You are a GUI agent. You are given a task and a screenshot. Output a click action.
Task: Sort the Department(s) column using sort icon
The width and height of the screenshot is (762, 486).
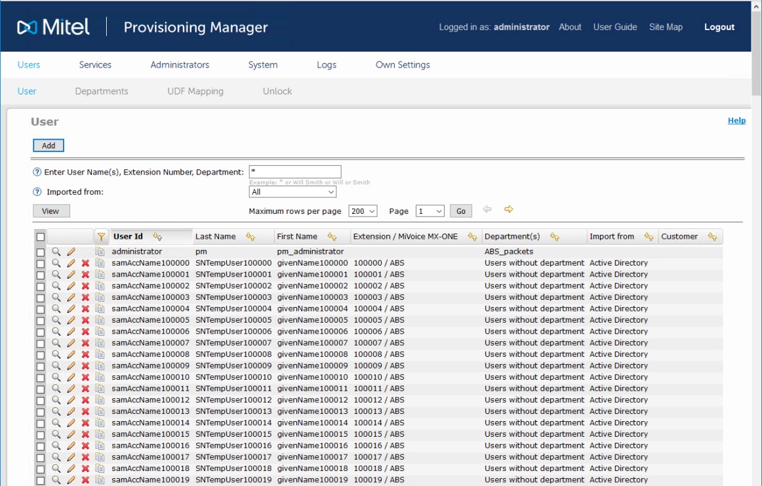coord(555,237)
